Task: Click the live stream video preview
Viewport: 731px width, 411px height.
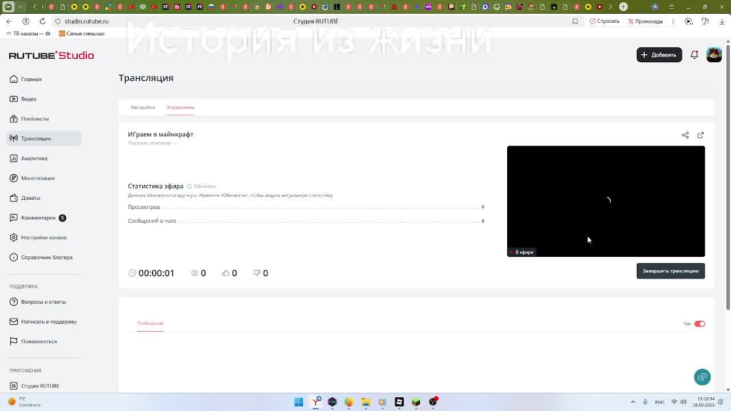Action: pos(606,201)
